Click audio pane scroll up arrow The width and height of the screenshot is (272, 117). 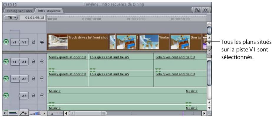[x=209, y=102]
